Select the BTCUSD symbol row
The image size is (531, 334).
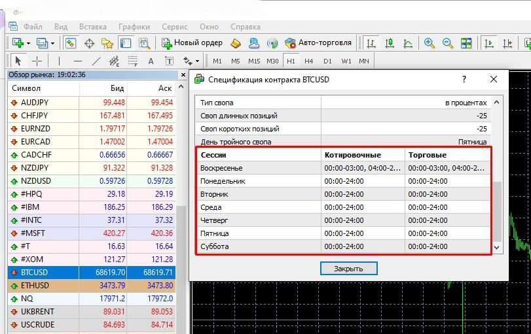point(92,273)
